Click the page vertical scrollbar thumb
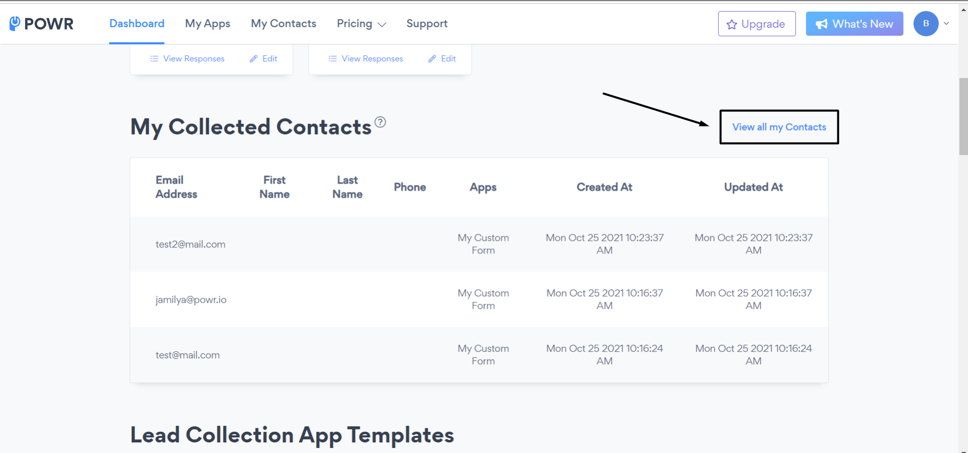This screenshot has height=453, width=968. [963, 116]
